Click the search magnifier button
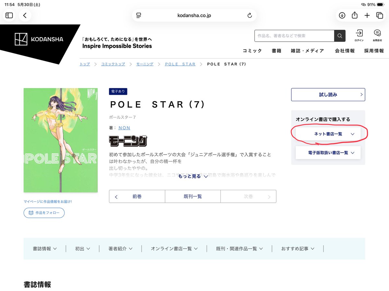 point(340,36)
